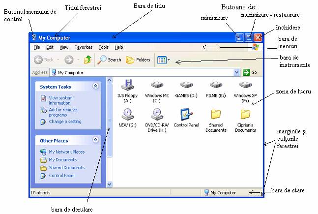The width and height of the screenshot is (318, 214).
Task: Open the Favorites menu
Action: (x=83, y=47)
